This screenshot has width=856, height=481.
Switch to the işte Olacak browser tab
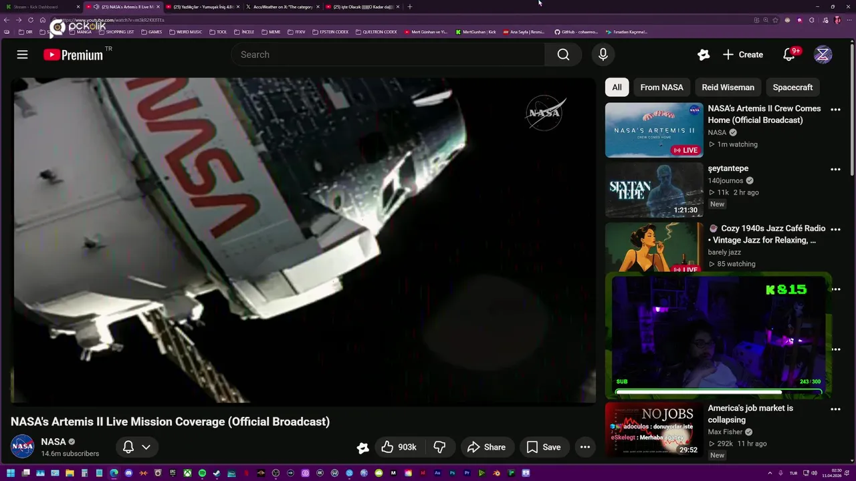click(363, 7)
